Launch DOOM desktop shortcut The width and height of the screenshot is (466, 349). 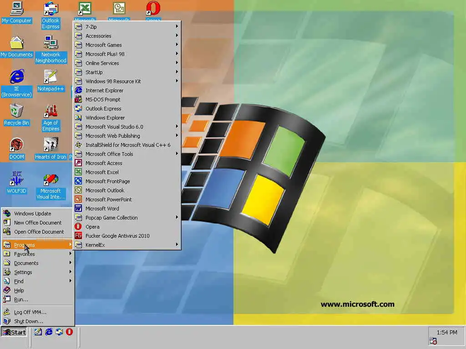click(x=16, y=149)
